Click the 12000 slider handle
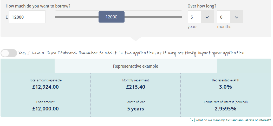 pyautogui.click(x=112, y=17)
